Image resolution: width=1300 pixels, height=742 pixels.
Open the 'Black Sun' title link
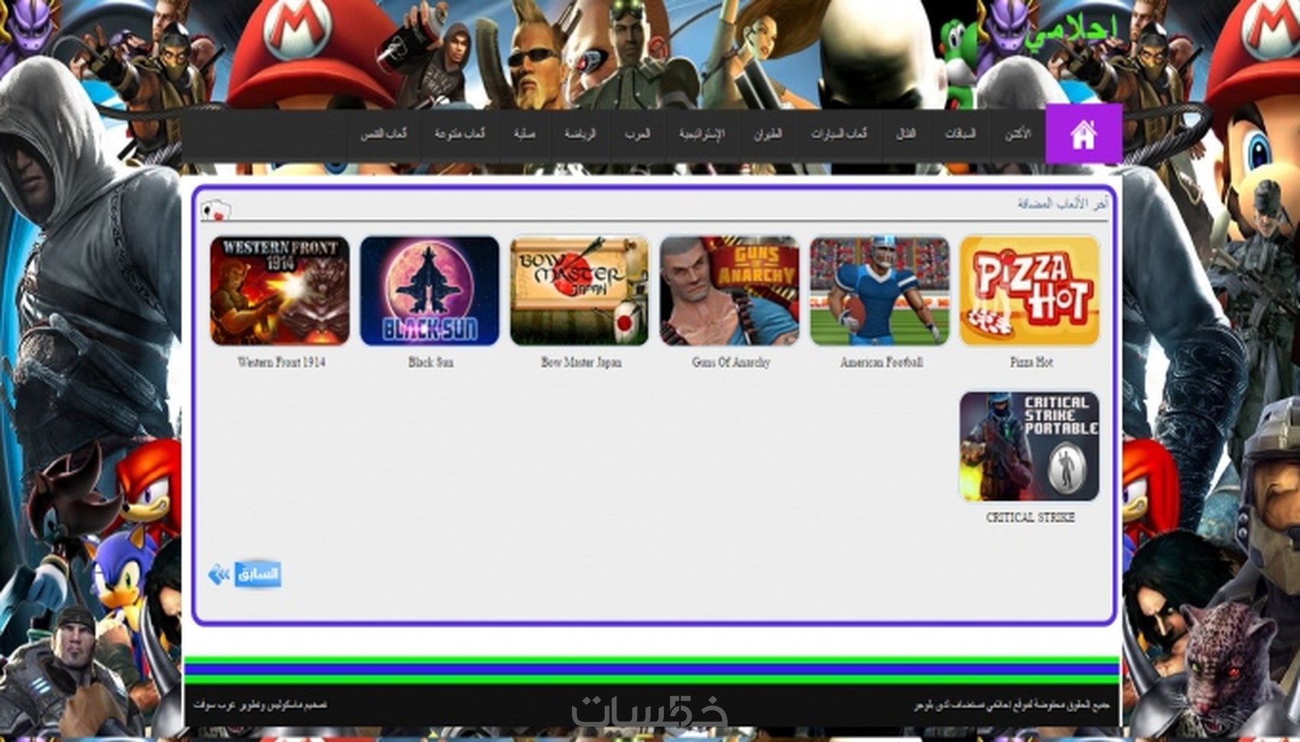pyautogui.click(x=431, y=363)
